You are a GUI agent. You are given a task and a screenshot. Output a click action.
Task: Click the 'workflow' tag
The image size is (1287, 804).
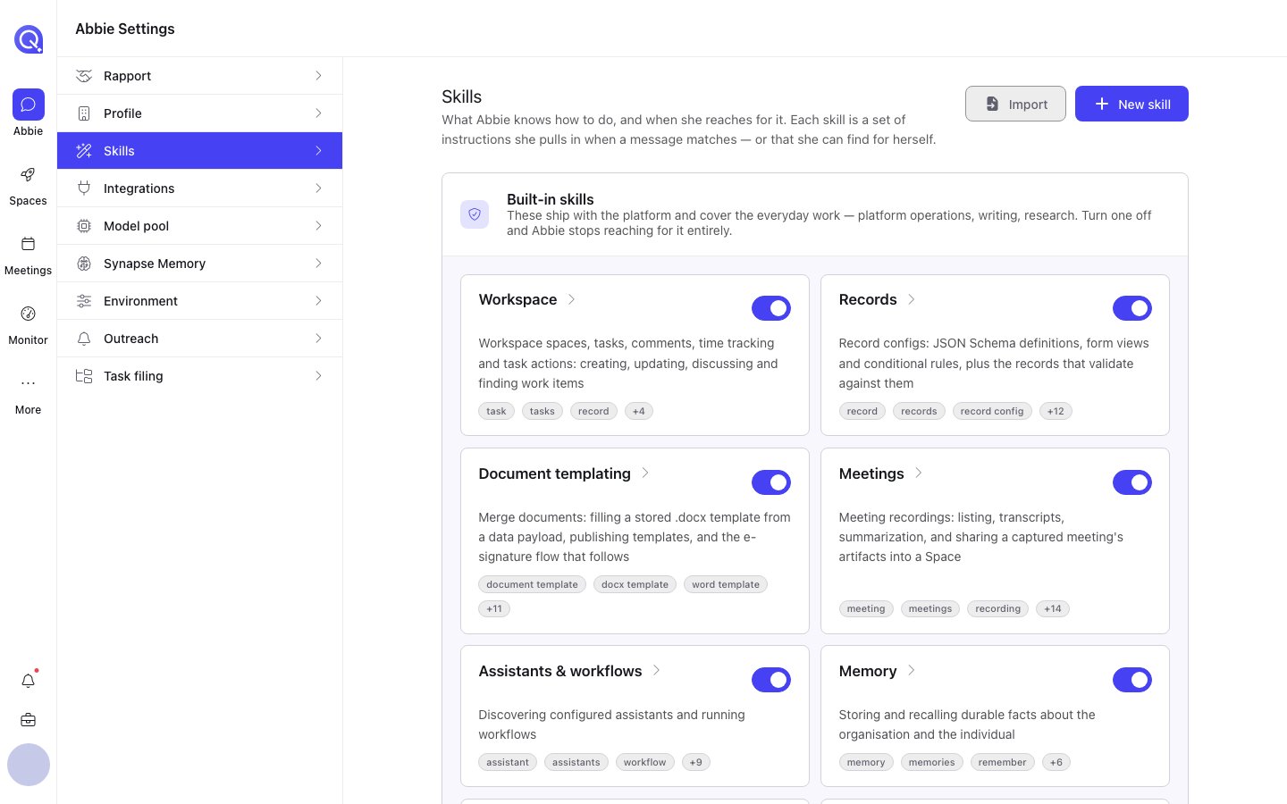tap(644, 762)
